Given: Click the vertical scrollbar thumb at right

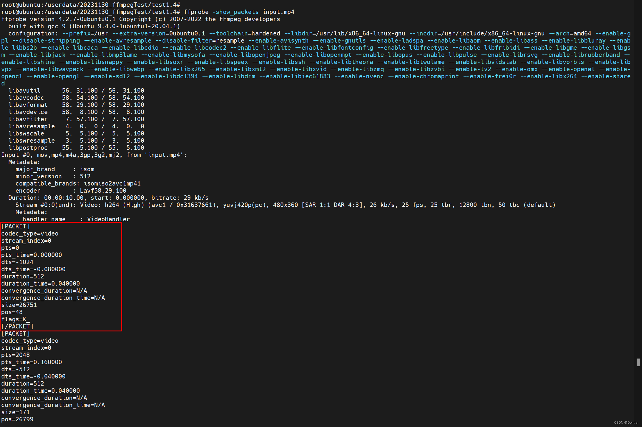Looking at the screenshot, I should 638,362.
